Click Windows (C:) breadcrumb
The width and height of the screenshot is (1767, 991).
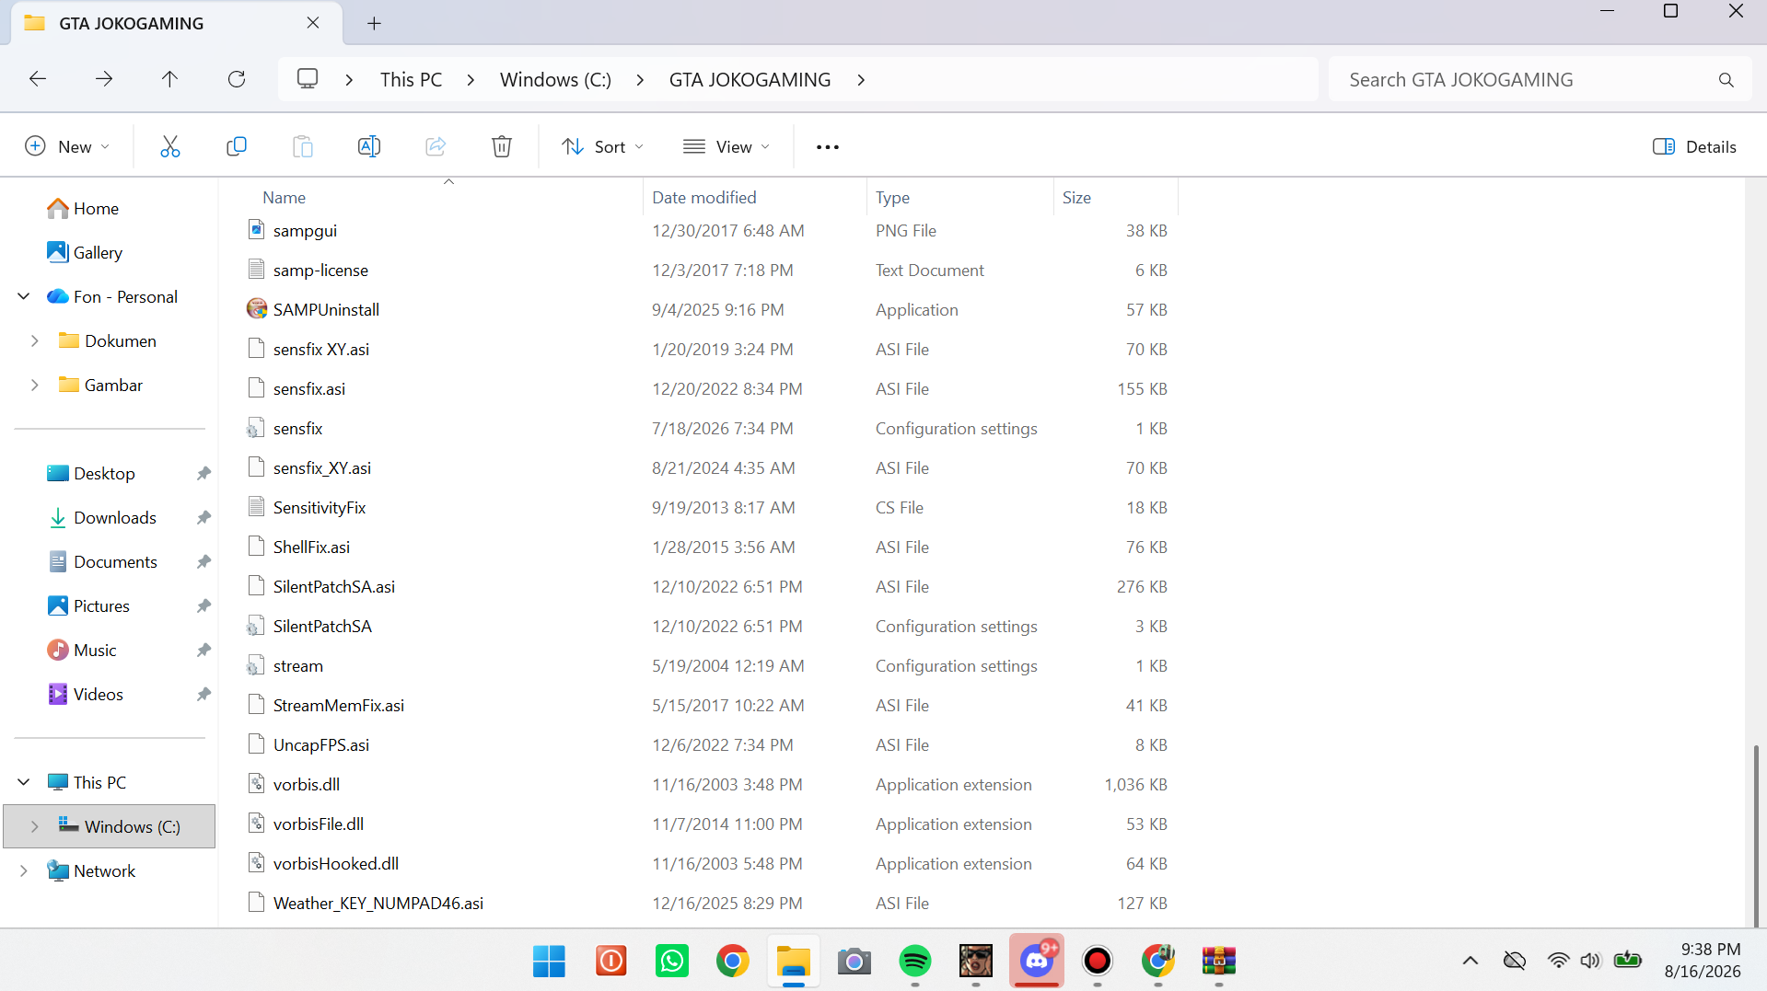555,80
